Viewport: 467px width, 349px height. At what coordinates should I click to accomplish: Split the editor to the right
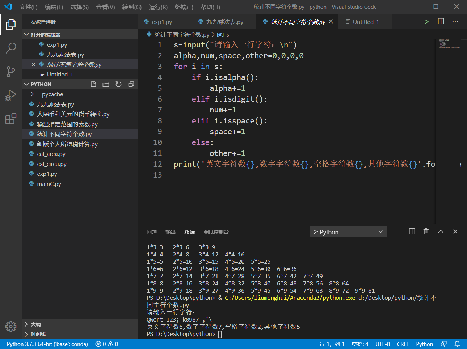[x=441, y=21]
